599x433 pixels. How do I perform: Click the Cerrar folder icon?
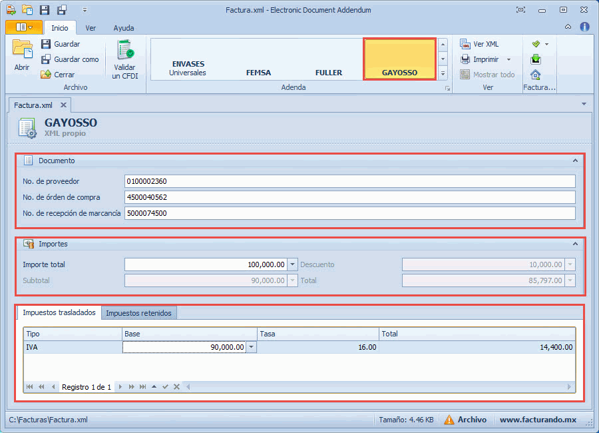pyautogui.click(x=46, y=75)
